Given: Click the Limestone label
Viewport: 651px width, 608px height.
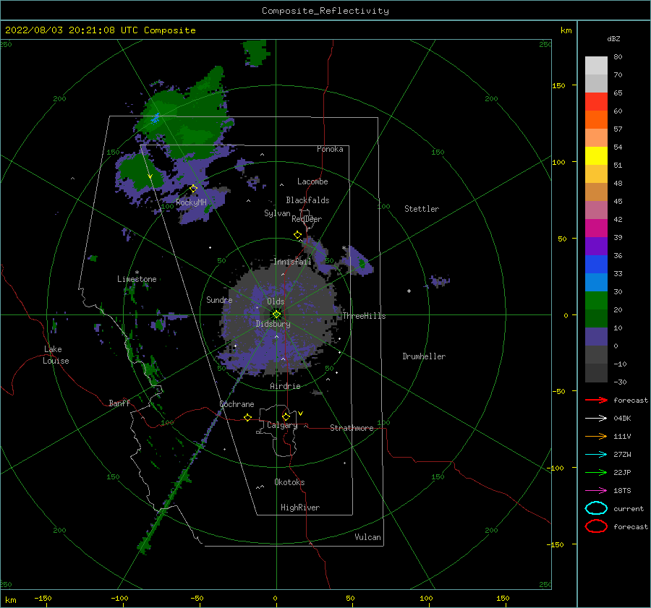Looking at the screenshot, I should point(137,279).
